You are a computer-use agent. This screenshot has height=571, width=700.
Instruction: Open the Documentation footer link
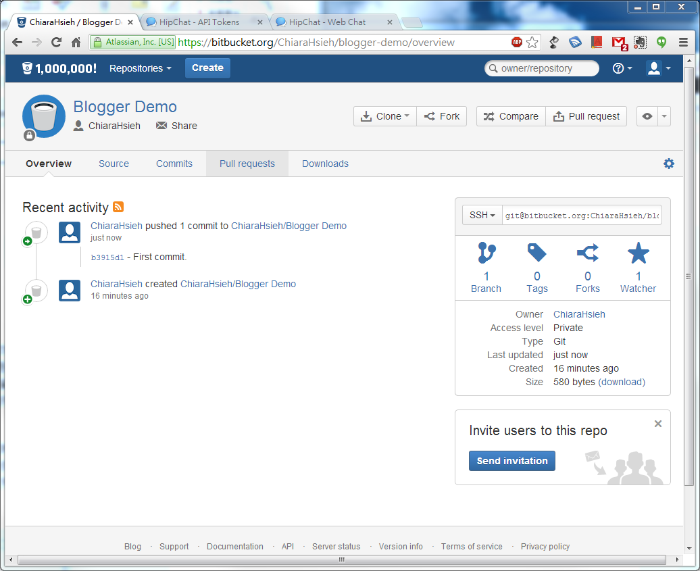[235, 547]
